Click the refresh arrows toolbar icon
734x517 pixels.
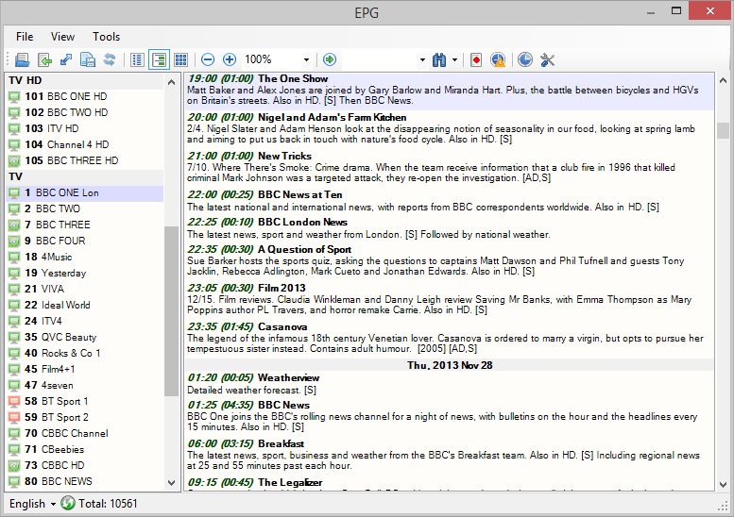(110, 59)
